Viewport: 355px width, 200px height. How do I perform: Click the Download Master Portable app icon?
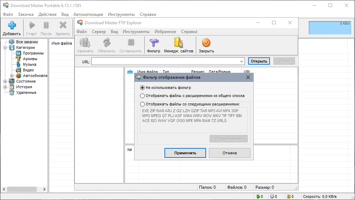pos(6,5)
